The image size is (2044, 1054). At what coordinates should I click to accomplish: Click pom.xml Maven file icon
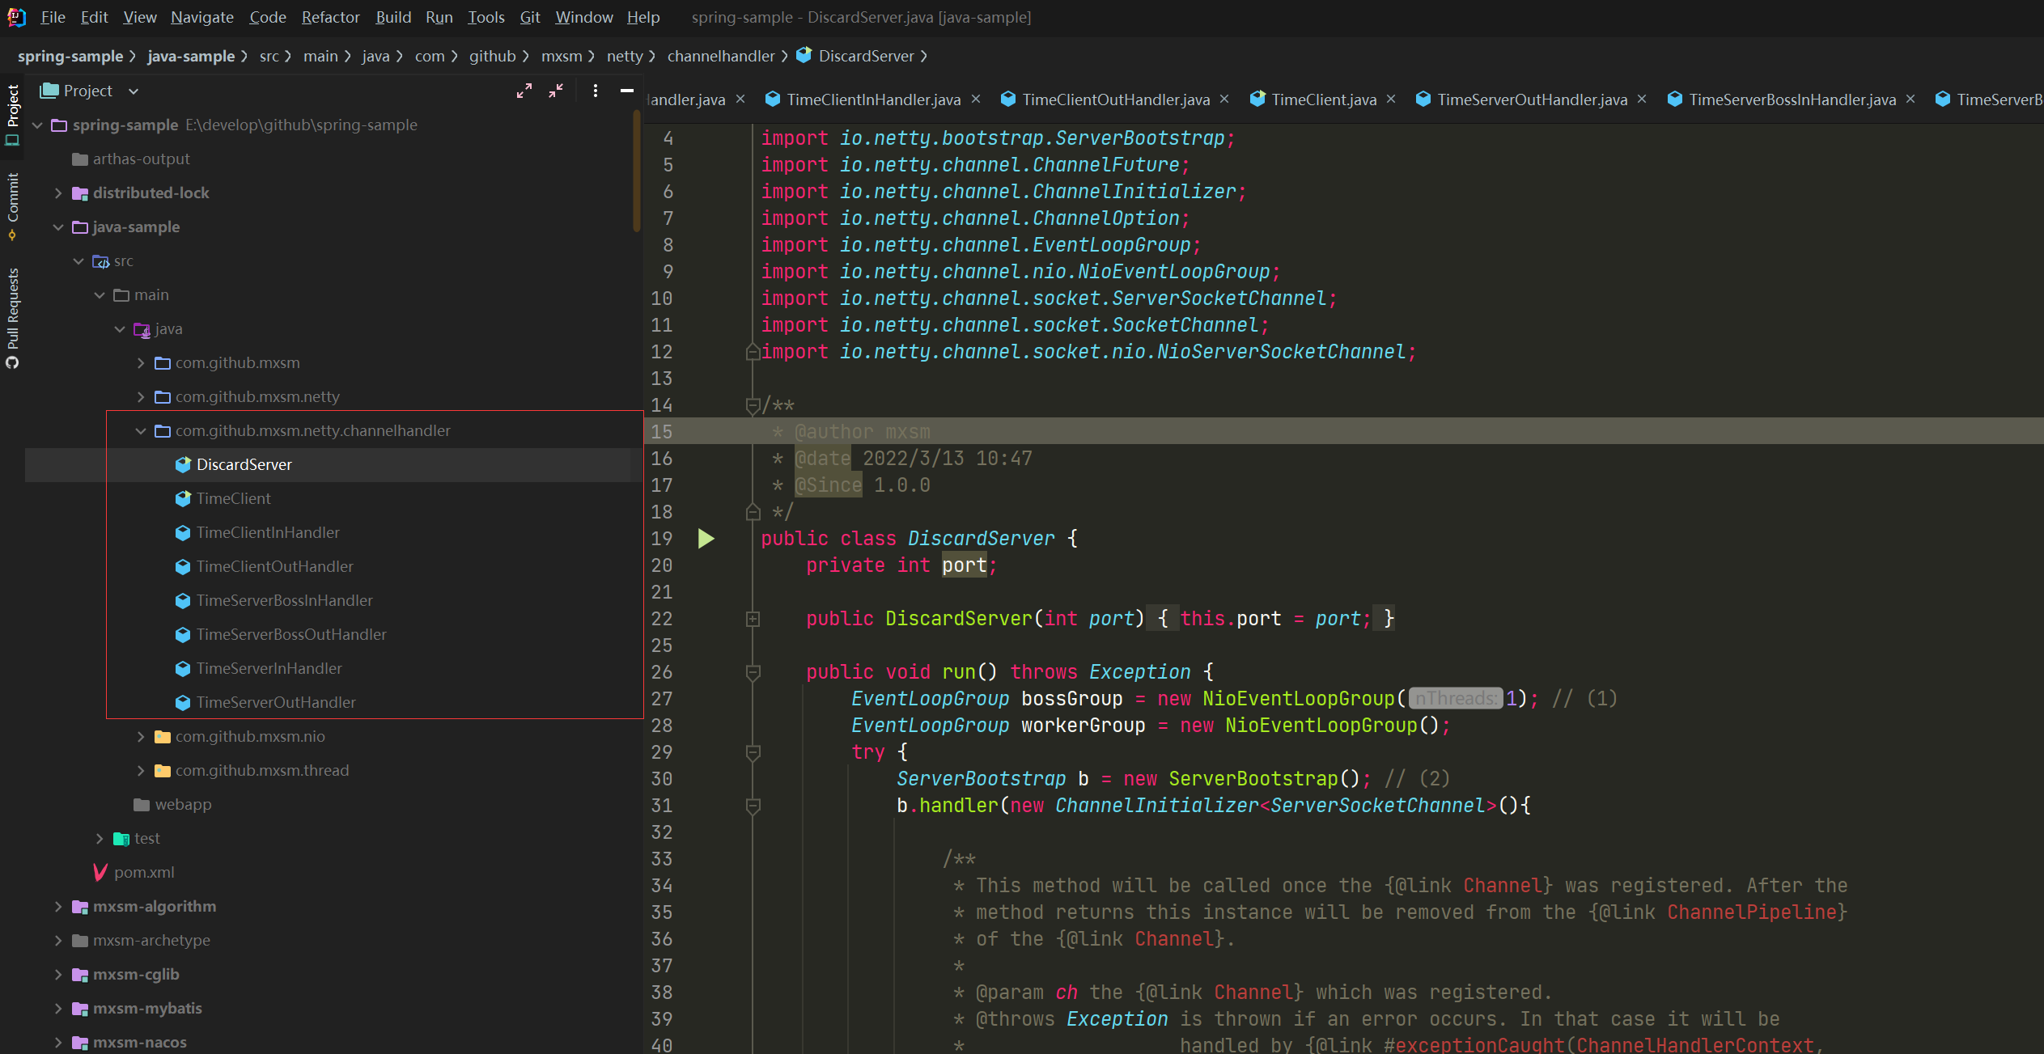coord(100,872)
